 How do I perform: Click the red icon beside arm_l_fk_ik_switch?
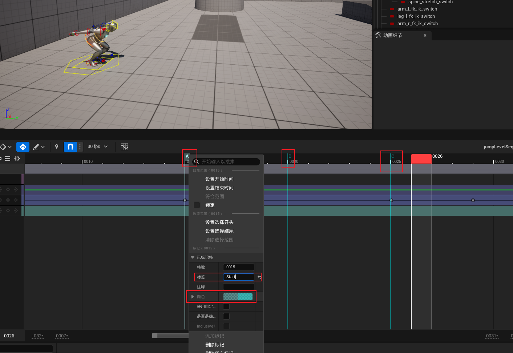[x=392, y=9]
